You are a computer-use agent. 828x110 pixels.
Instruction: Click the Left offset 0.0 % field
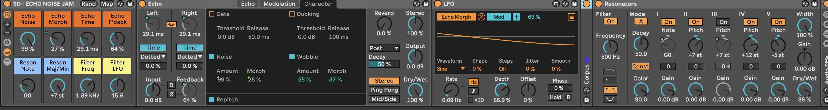(153, 66)
